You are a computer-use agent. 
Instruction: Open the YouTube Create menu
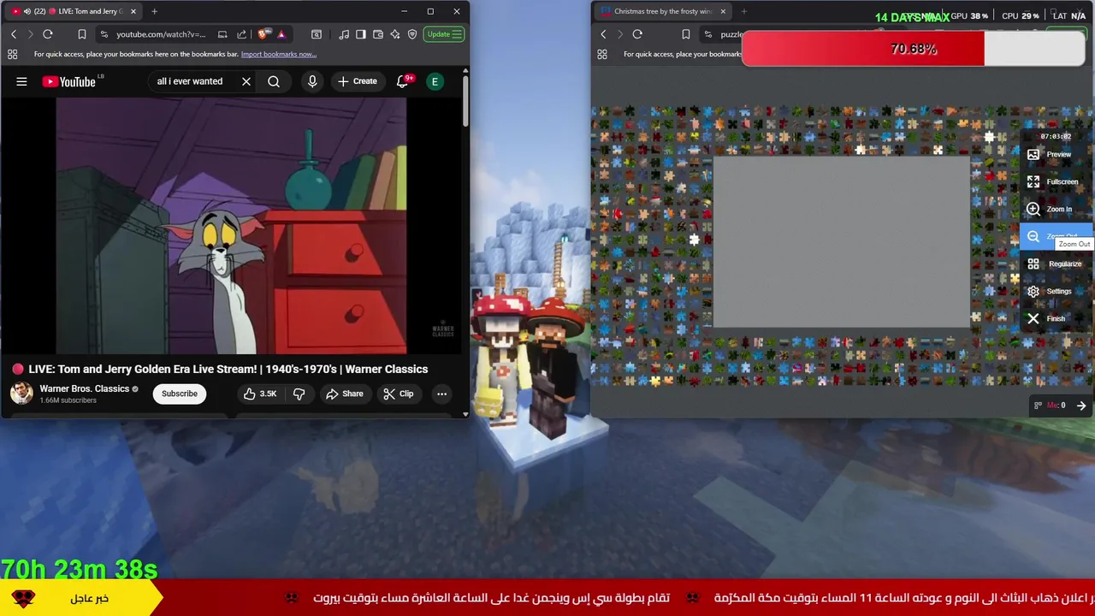(x=357, y=81)
